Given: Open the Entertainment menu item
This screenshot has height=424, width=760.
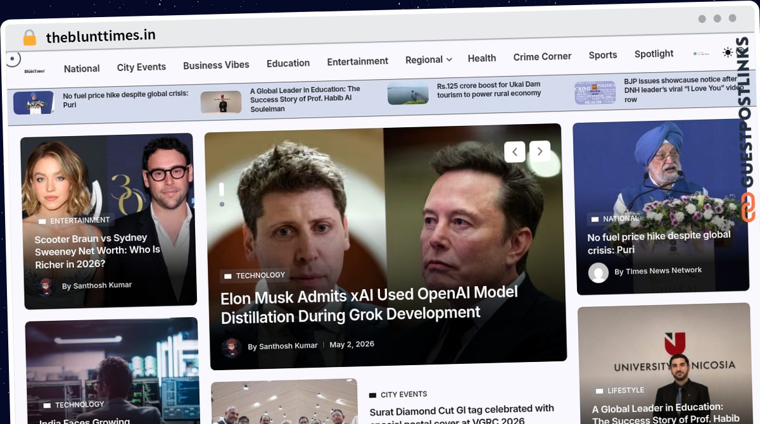Looking at the screenshot, I should point(358,61).
